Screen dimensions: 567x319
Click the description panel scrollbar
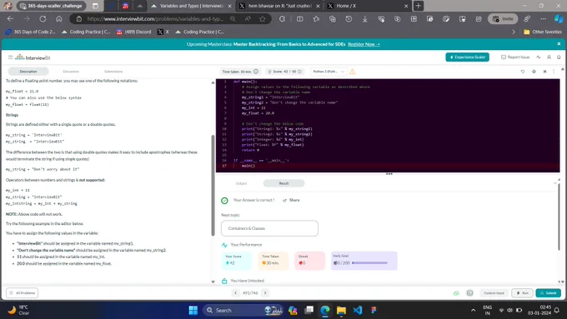pos(213,186)
